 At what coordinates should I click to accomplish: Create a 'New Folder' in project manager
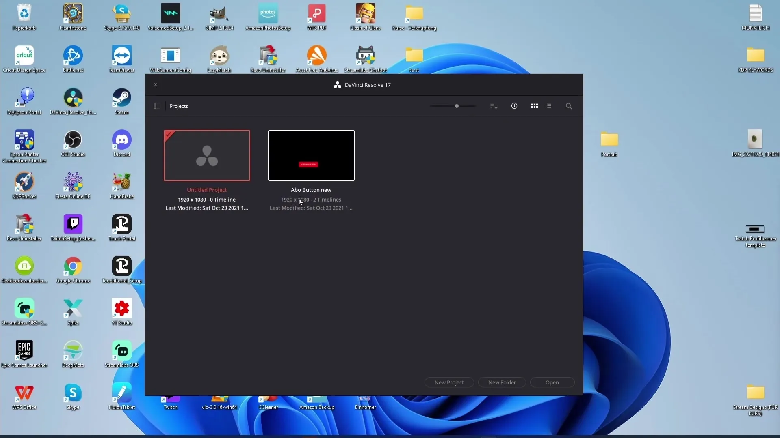pyautogui.click(x=502, y=382)
